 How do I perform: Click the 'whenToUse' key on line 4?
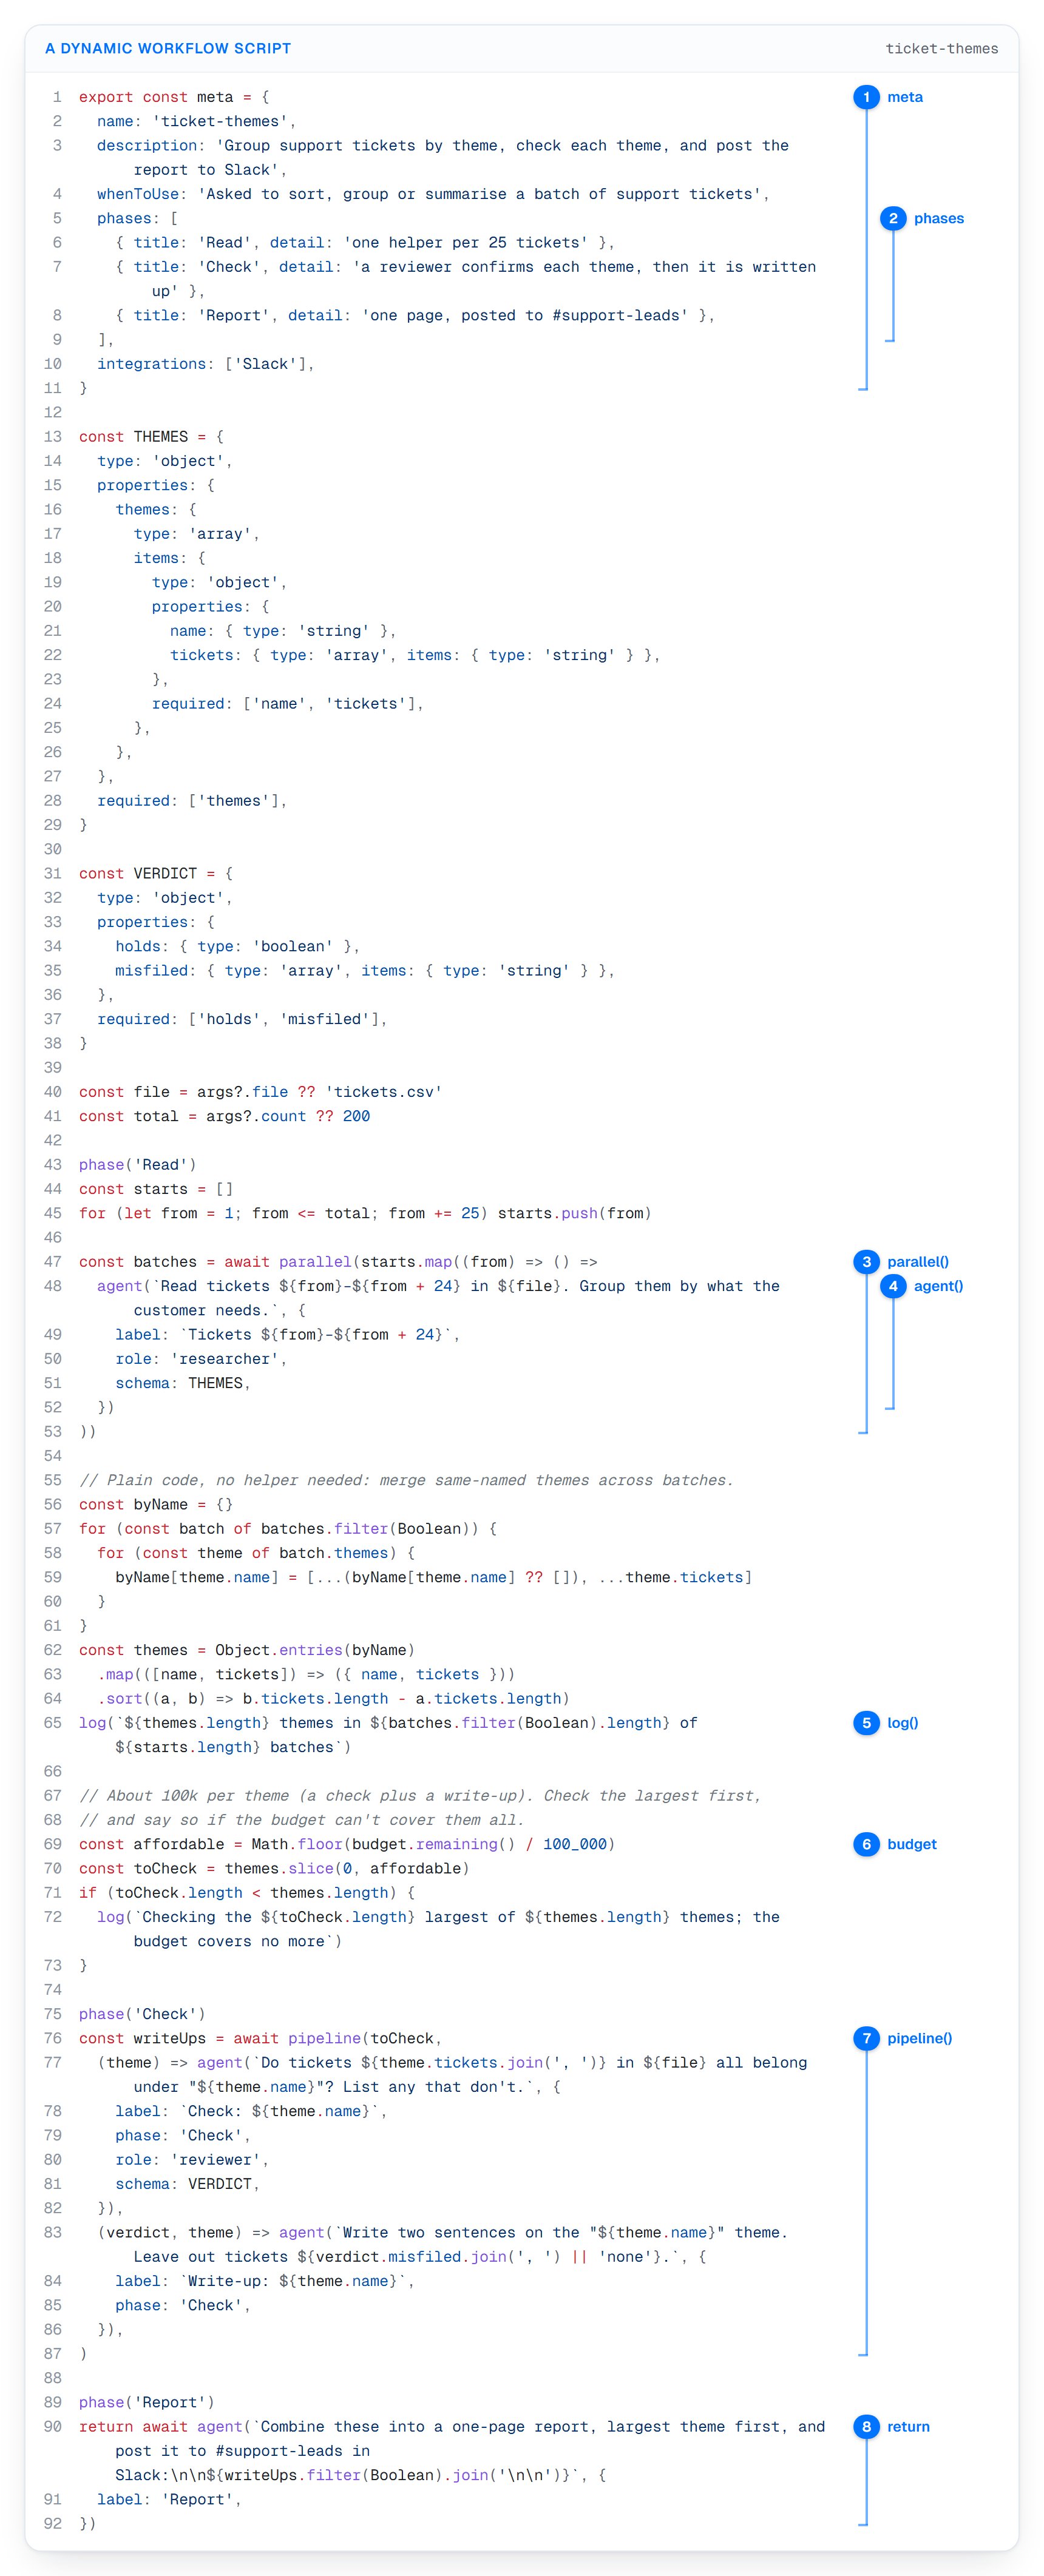(x=138, y=194)
